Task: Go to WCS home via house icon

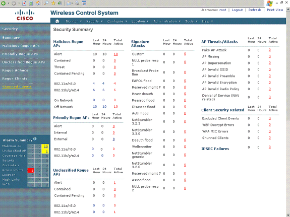Action: (x=57, y=21)
